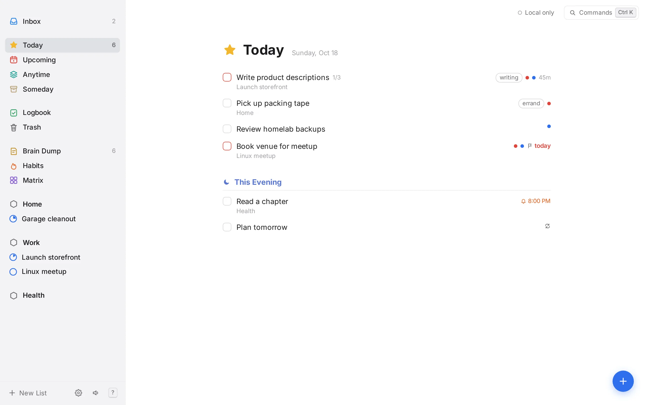Open the Garage cleanout project
This screenshot has height=405, width=648.
pos(62,219)
